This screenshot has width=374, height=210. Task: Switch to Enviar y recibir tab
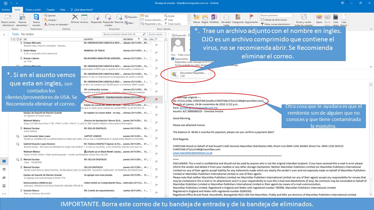coord(33,10)
